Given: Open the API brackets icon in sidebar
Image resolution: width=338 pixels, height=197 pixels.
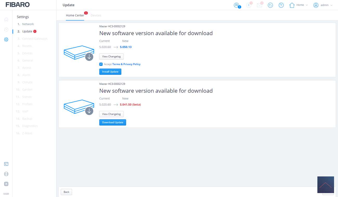Looking at the screenshot, I should [6, 174].
